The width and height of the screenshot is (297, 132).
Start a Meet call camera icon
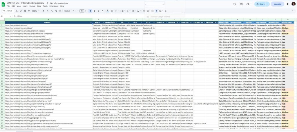[x=248, y=4]
